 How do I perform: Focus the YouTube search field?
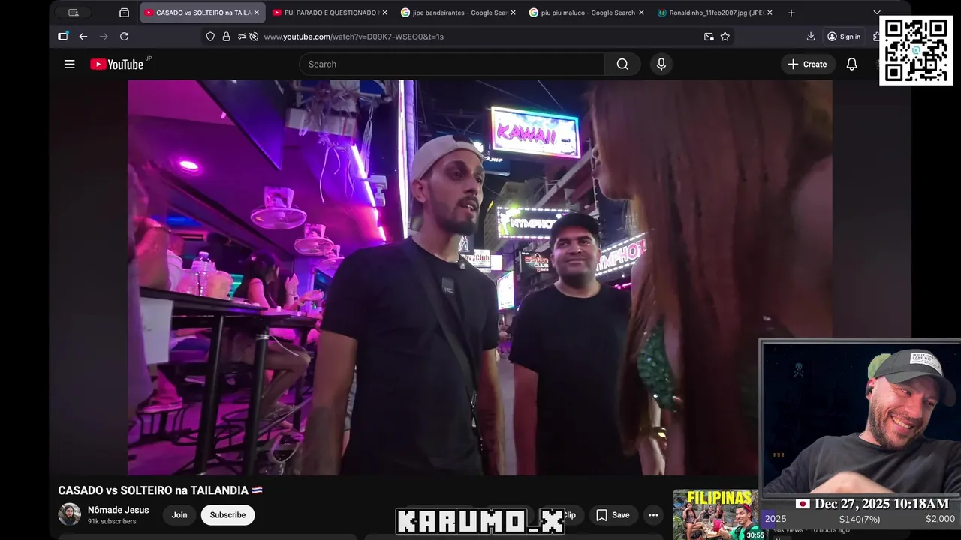tap(452, 64)
